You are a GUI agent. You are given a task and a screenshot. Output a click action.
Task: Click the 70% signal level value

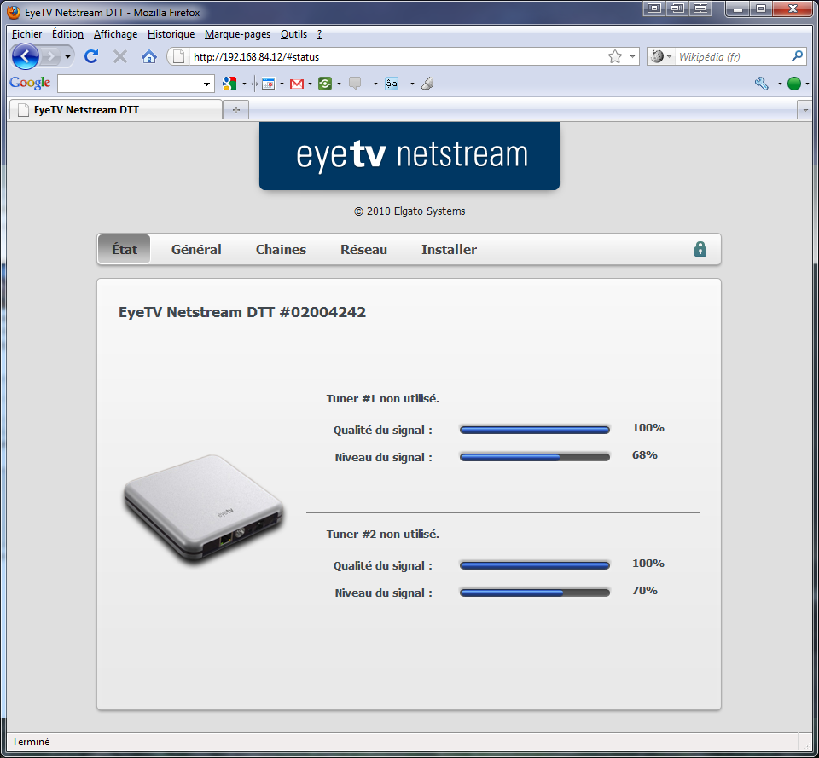point(645,590)
